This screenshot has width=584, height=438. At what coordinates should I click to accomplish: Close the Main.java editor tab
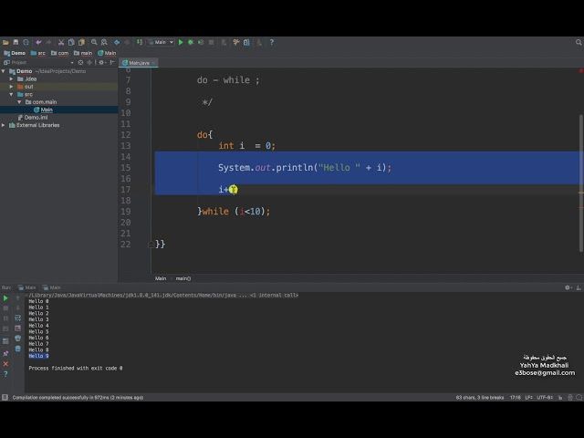pyautogui.click(x=153, y=63)
